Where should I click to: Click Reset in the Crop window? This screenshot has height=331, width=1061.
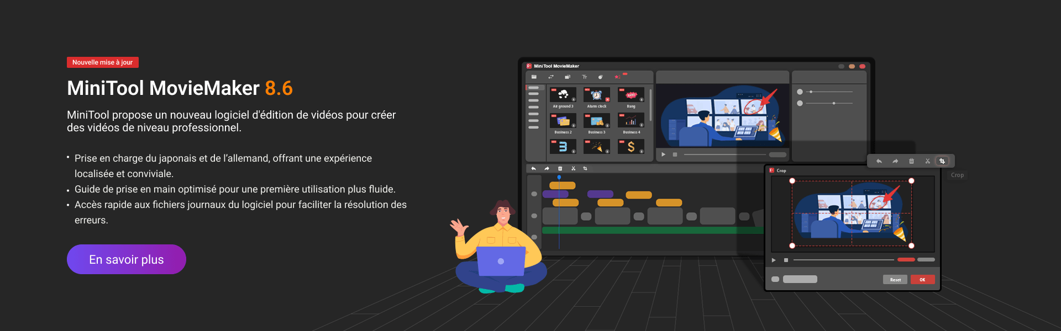(x=895, y=280)
